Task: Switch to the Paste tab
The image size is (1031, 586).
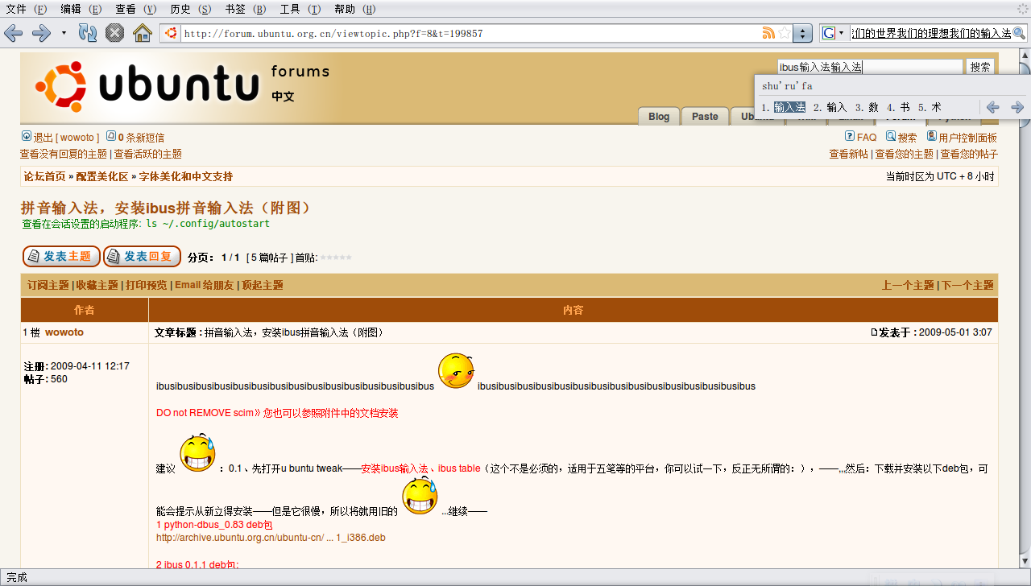Action: point(705,117)
